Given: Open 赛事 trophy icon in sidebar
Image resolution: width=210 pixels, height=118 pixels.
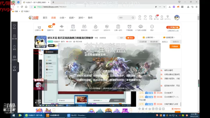Looking at the screenshot, I should pos(14,68).
